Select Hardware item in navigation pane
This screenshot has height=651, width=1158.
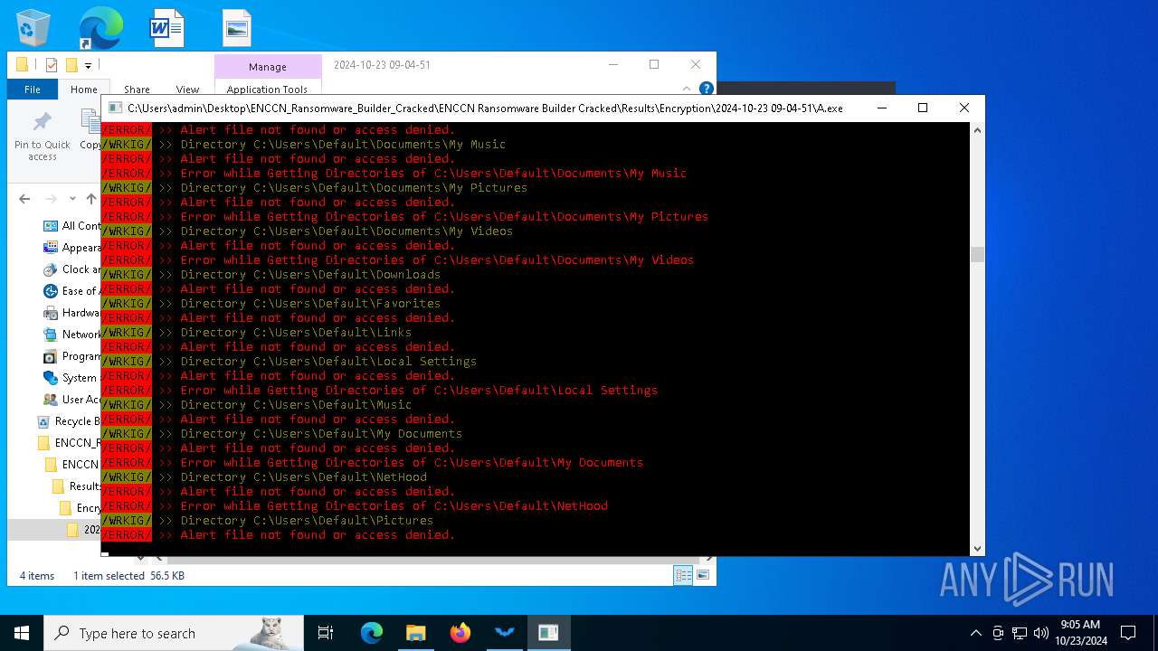tap(71, 313)
